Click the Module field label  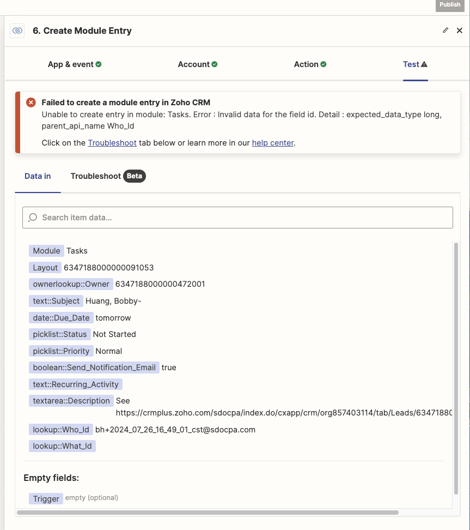pos(47,251)
